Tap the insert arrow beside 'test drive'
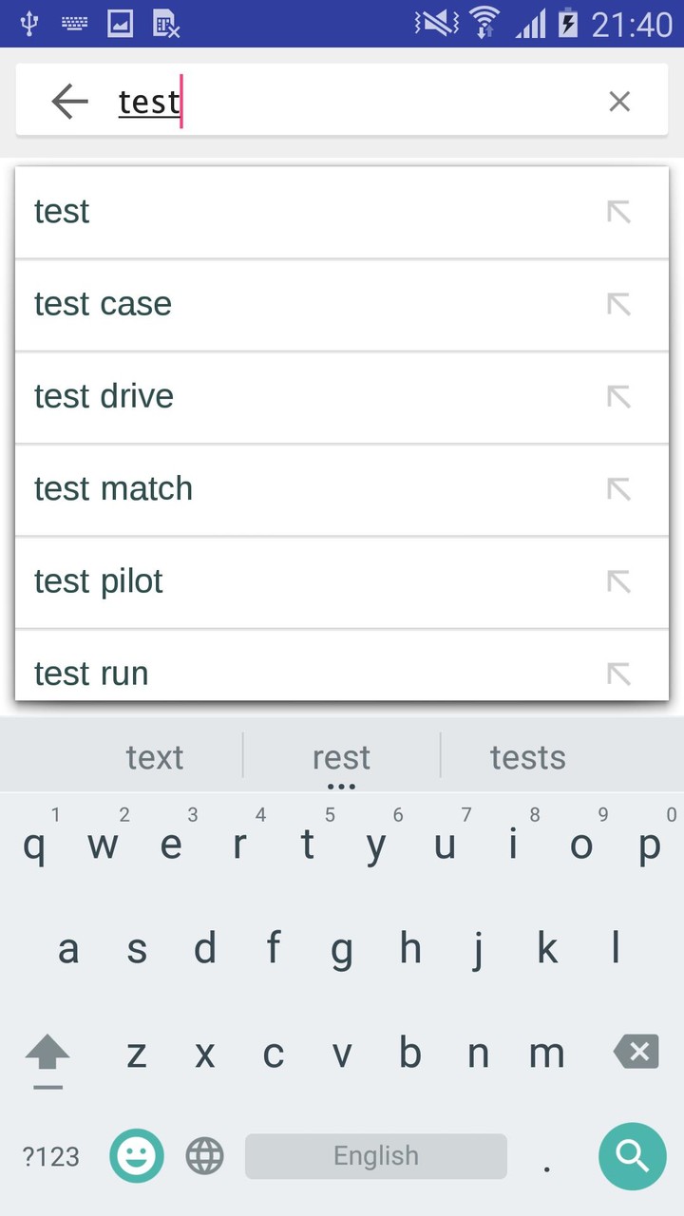 618,396
